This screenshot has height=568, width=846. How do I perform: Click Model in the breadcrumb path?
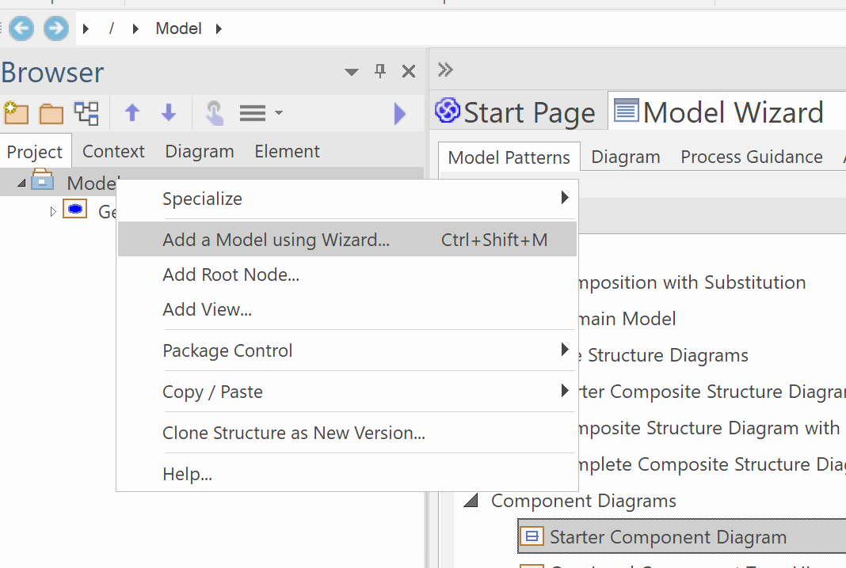pyautogui.click(x=178, y=28)
